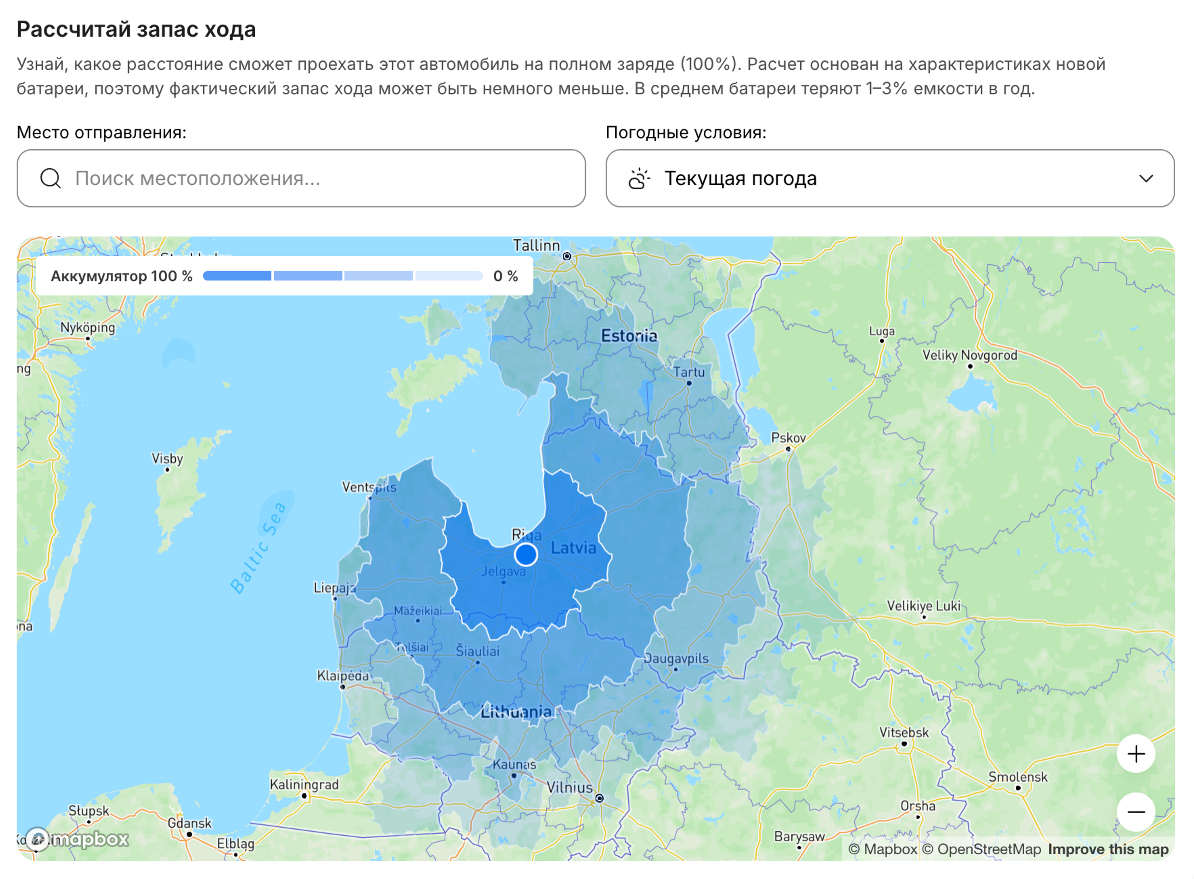Viewport: 1194px width, 879px height.
Task: Click the 'Jelgava' city label
Action: point(503,571)
